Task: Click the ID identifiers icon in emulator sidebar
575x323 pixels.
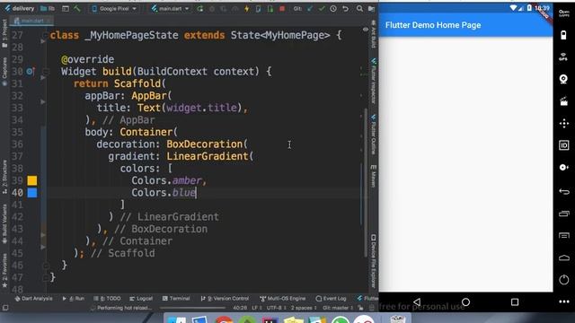Action: [x=564, y=145]
